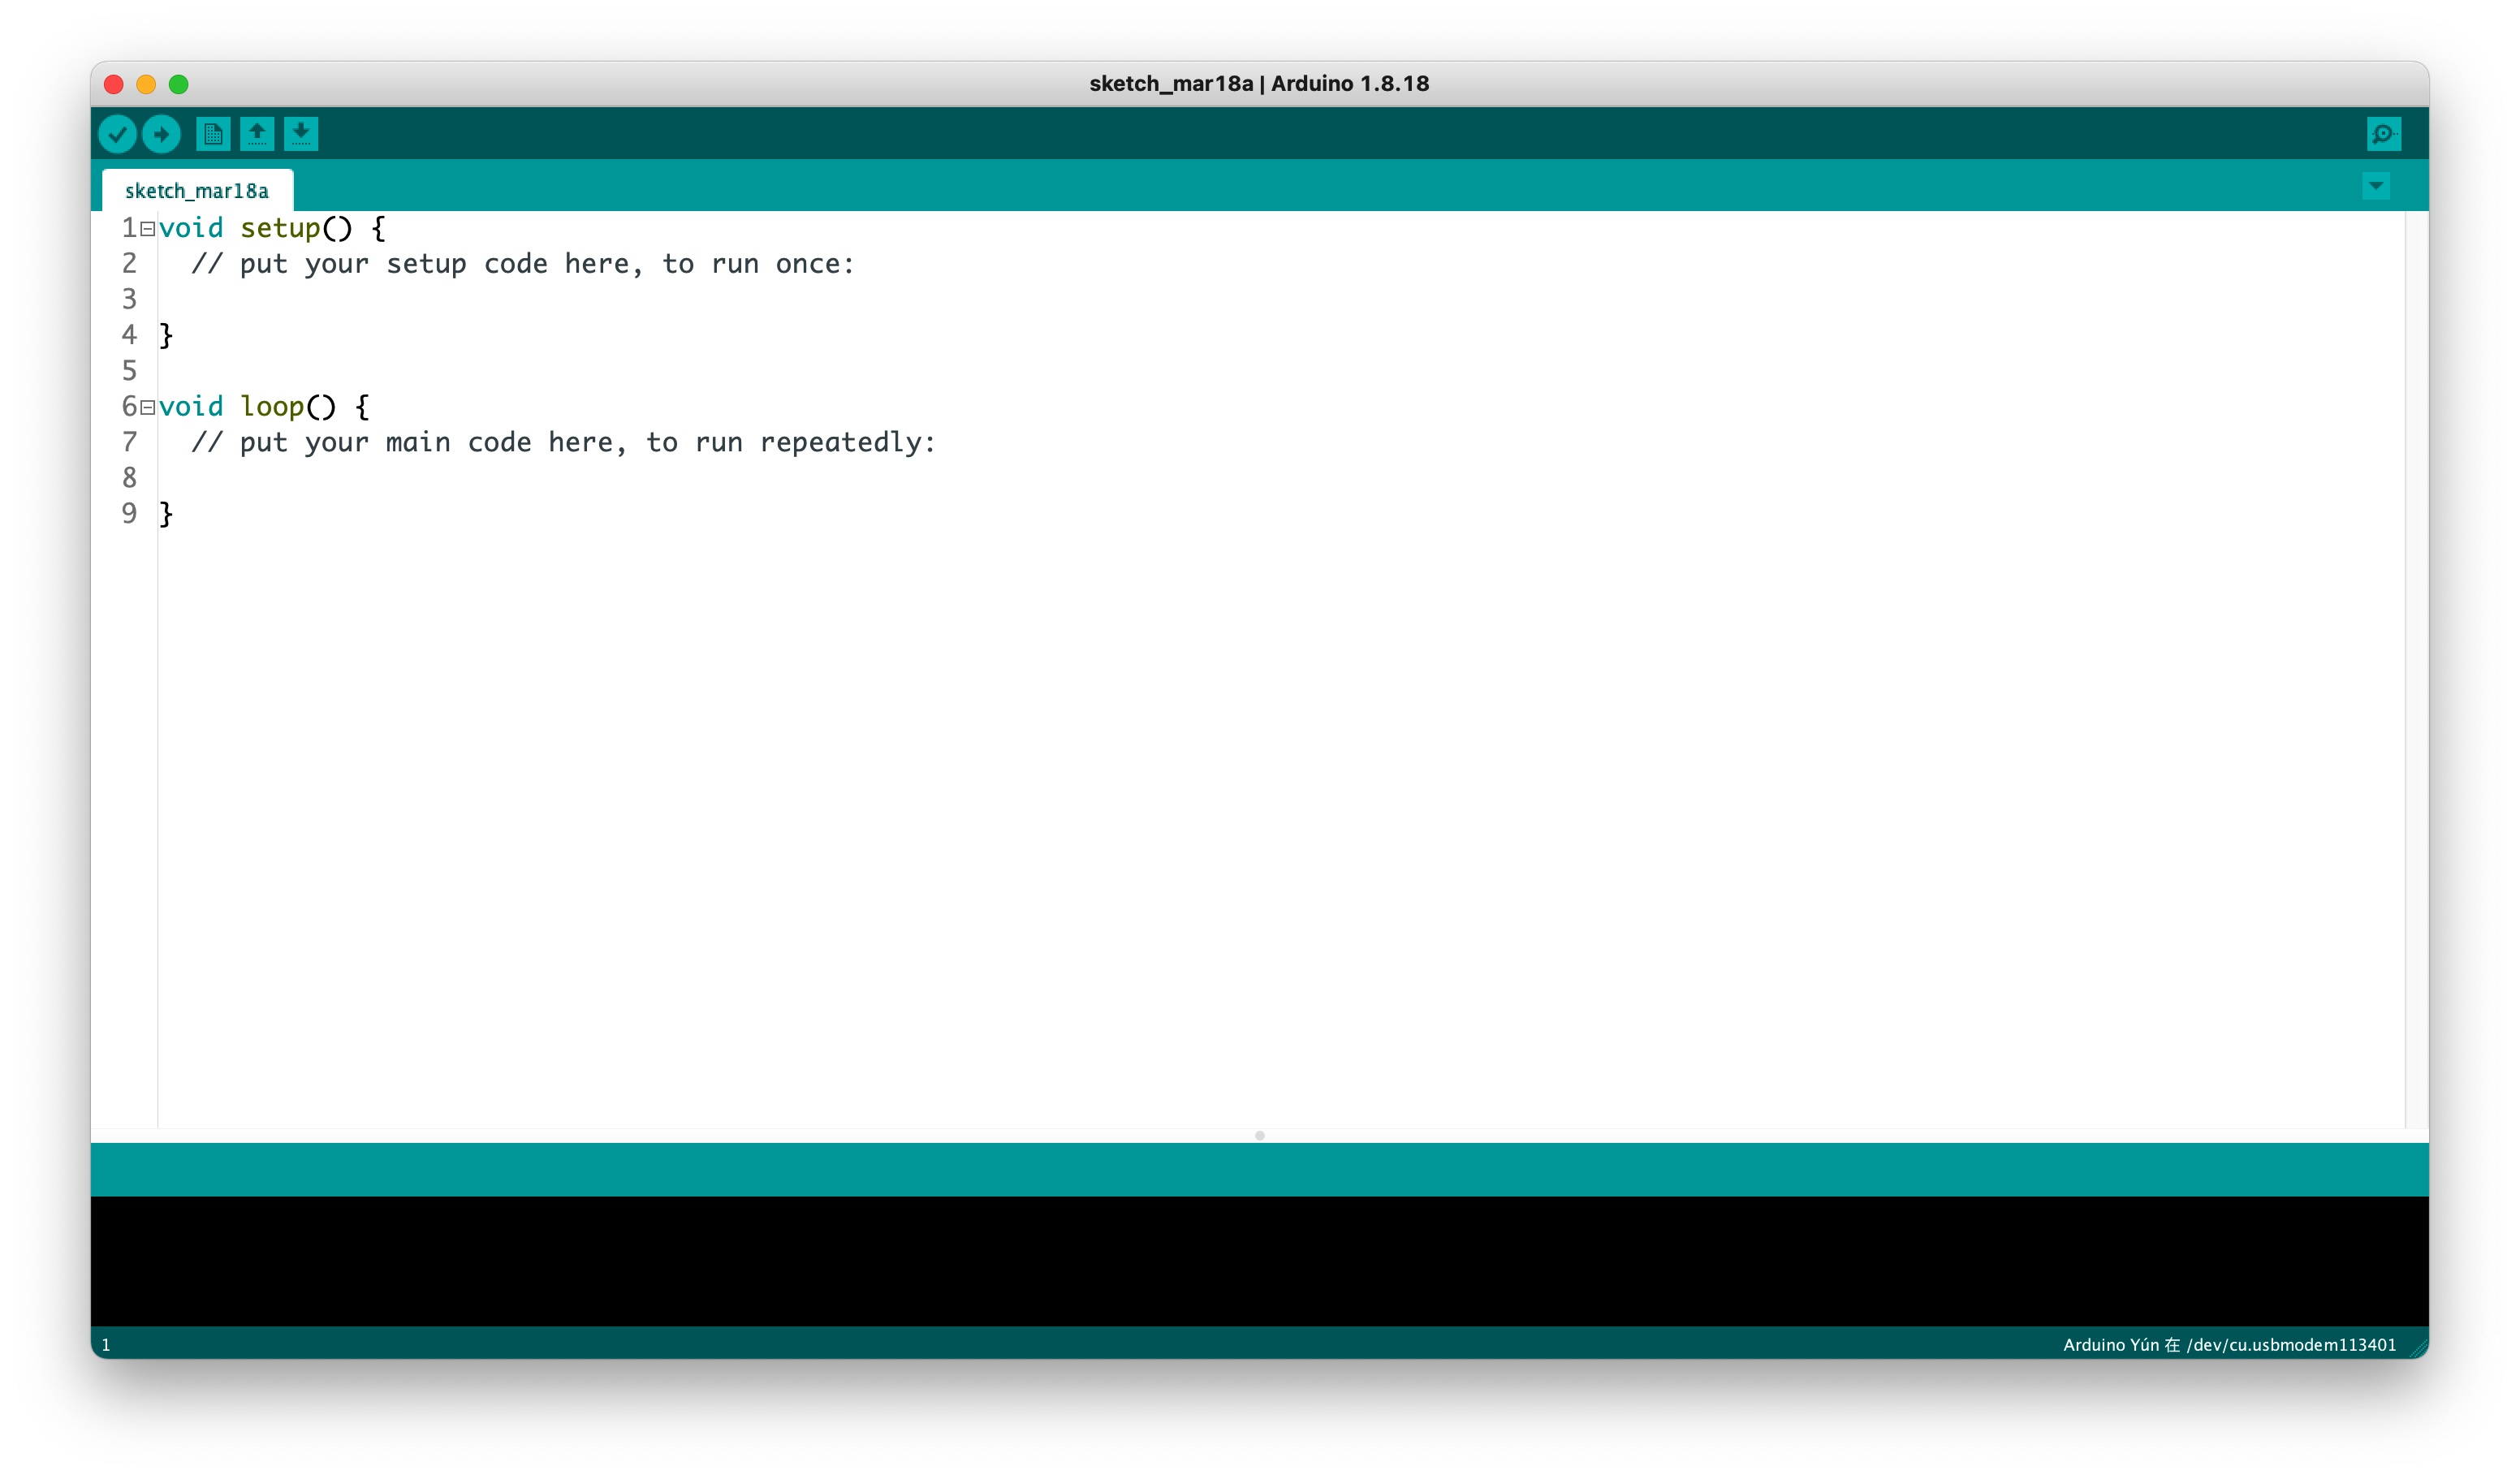Viewport: 2520px width, 1479px height.
Task: Select the sketch_mar18a tab
Action: [x=197, y=191]
